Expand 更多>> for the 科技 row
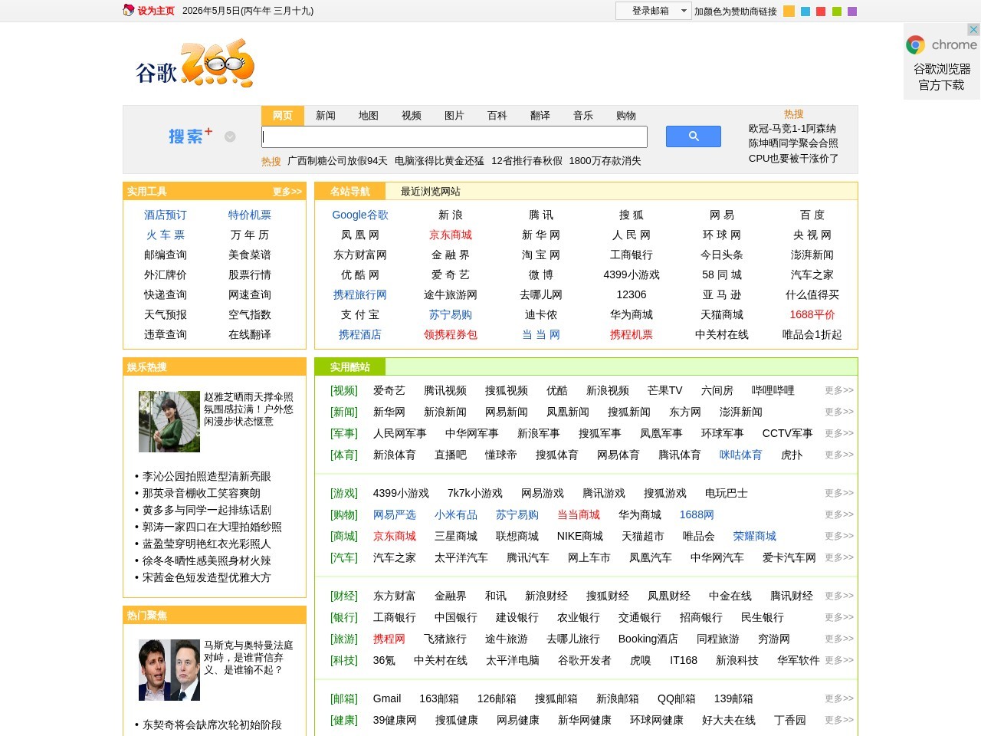Image resolution: width=981 pixels, height=736 pixels. [839, 660]
